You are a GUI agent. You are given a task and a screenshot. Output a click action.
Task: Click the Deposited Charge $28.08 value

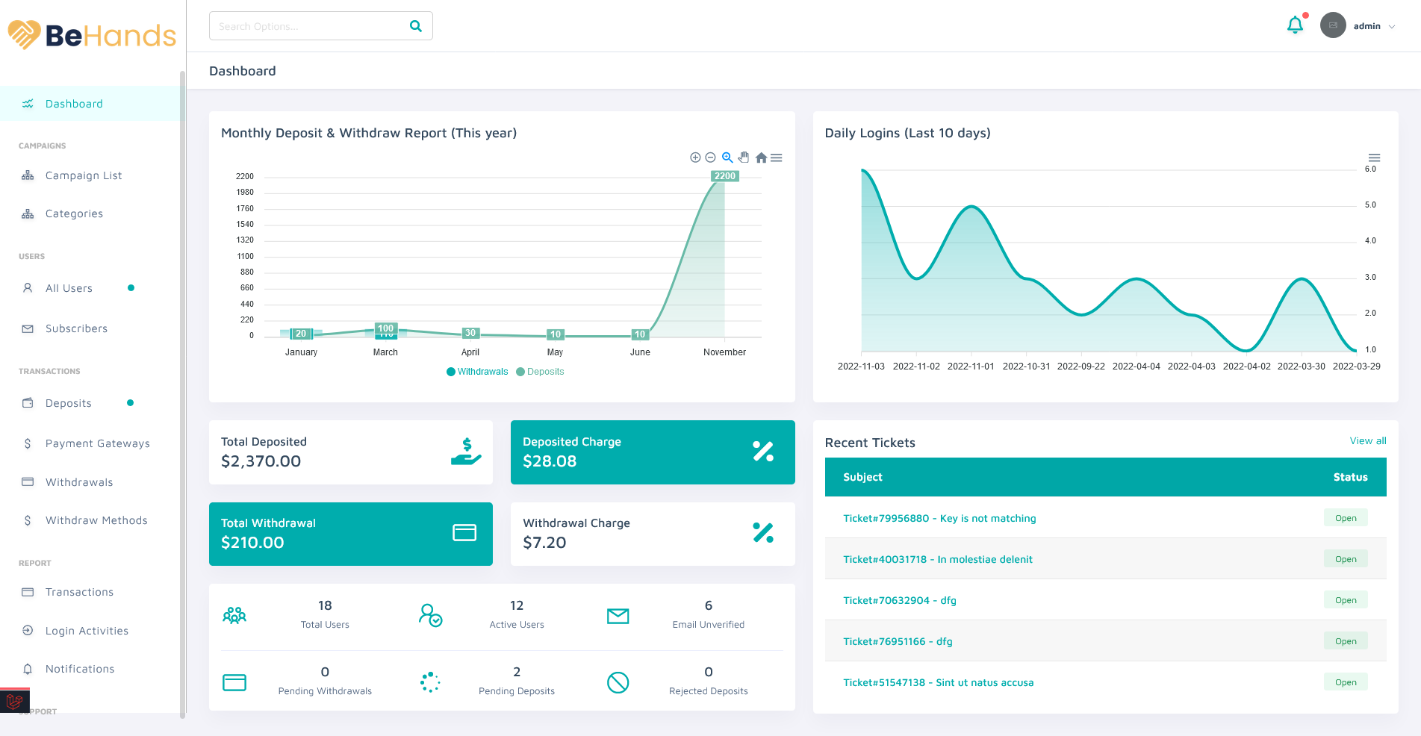click(x=550, y=461)
